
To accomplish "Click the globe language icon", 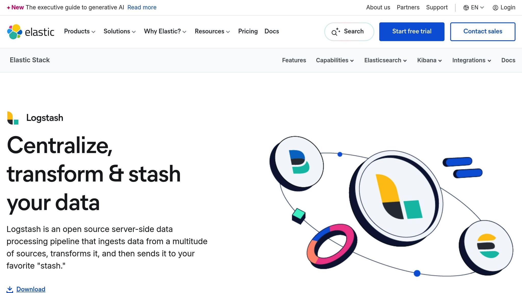I will click(x=466, y=8).
